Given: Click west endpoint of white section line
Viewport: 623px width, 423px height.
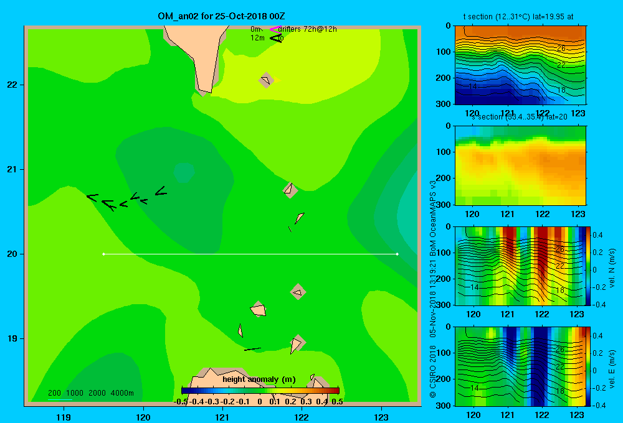Looking at the screenshot, I should tap(103, 254).
